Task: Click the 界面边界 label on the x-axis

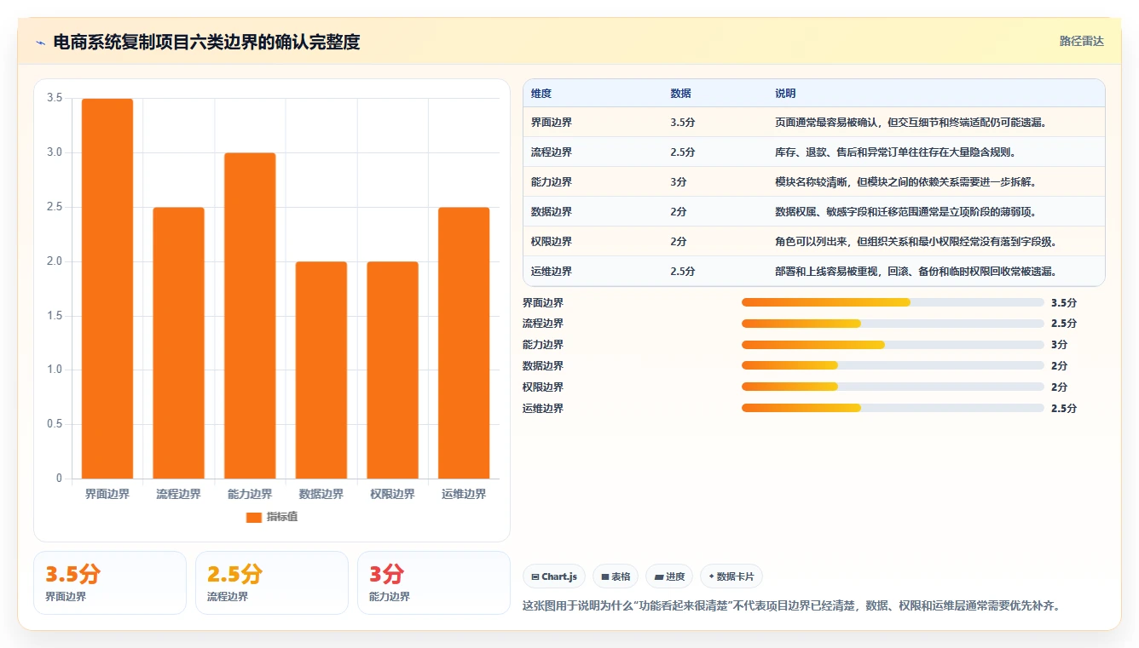Action: pyautogui.click(x=107, y=494)
